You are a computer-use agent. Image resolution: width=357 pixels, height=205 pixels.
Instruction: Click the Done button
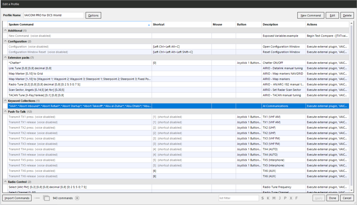(332, 198)
